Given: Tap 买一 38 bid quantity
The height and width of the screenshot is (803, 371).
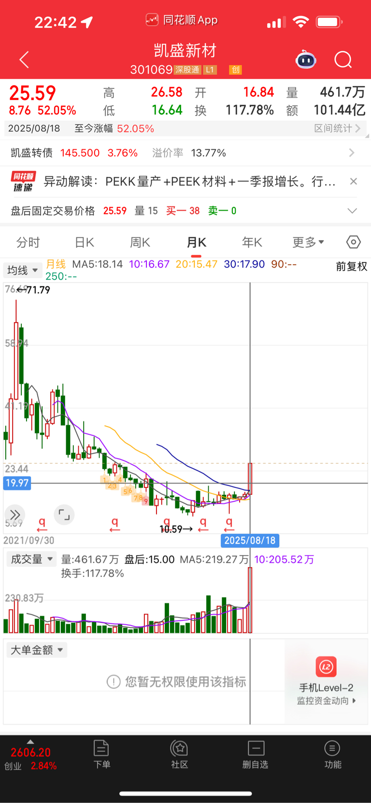Looking at the screenshot, I should (x=183, y=211).
